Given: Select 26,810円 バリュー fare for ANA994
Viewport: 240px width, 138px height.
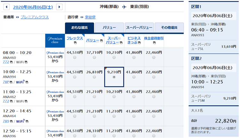Looking at the screenshot, I should [x=94, y=77].
